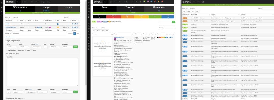Click the download icon in the snipersecurity.com workspace row
The width and height of the screenshot is (274, 100).
(74, 27)
